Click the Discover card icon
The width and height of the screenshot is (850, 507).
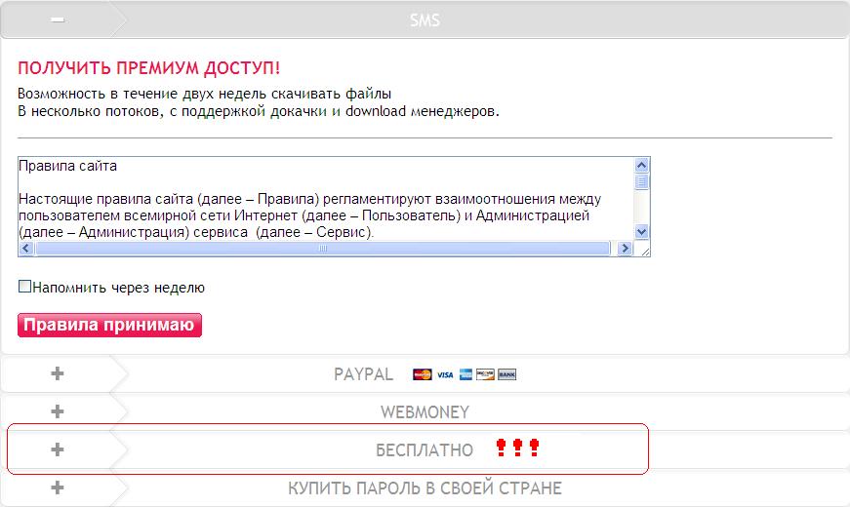point(486,374)
